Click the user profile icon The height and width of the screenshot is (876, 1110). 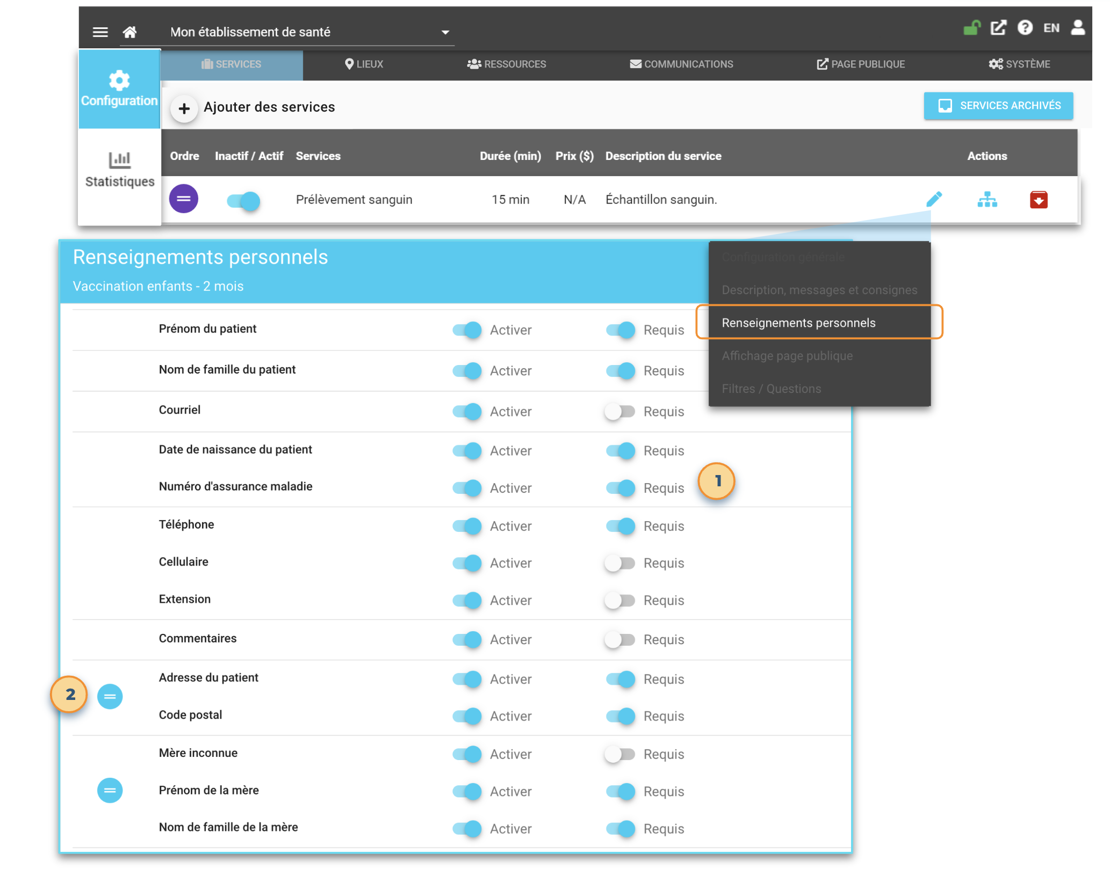(1077, 28)
